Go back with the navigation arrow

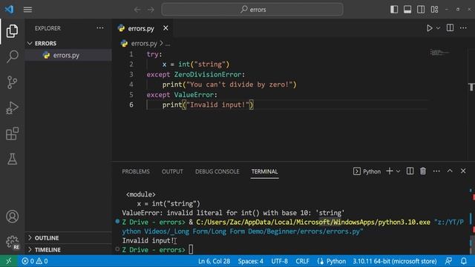[x=137, y=10]
